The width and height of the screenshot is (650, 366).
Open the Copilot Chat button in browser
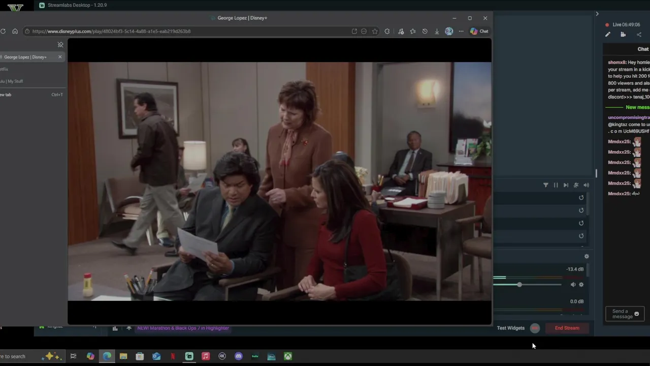pos(479,31)
